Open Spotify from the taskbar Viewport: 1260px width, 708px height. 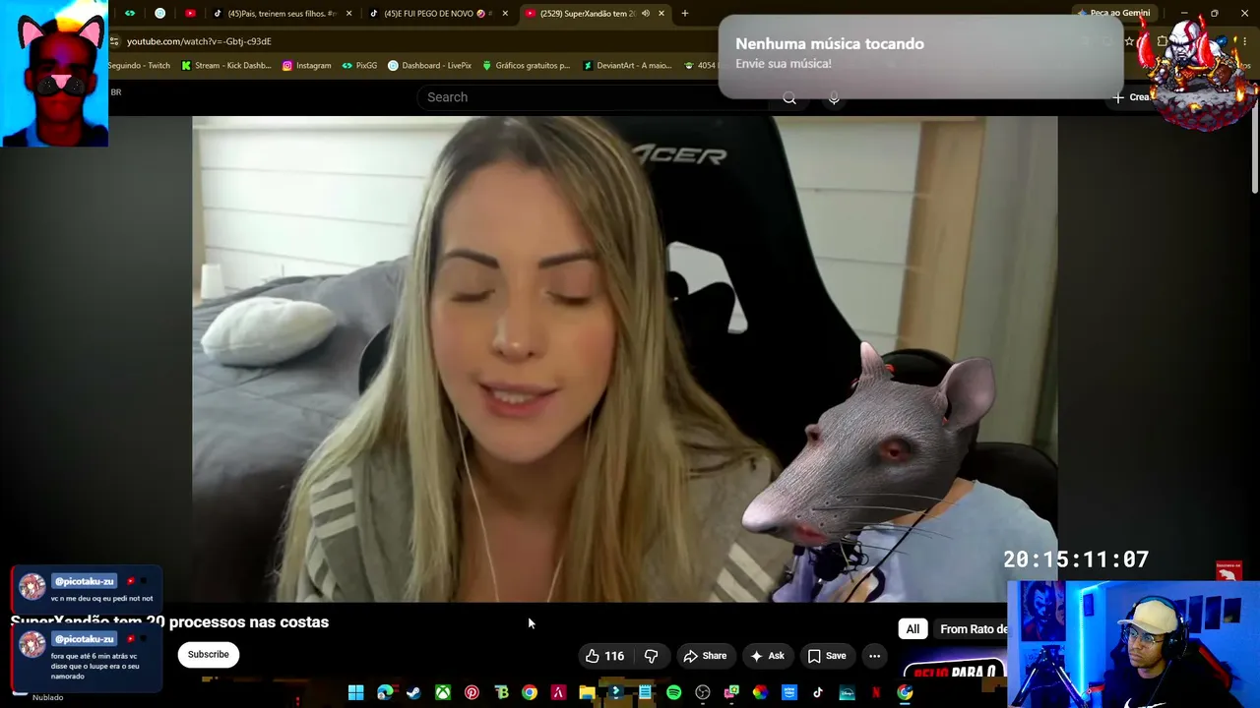[x=673, y=693]
